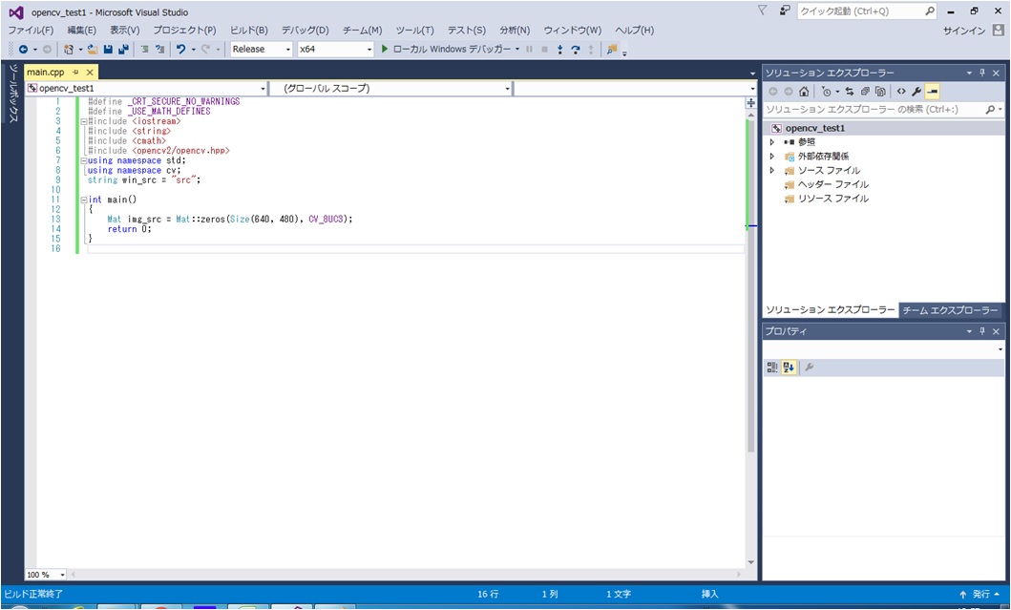Click the クイック起動 search field
The width and height of the screenshot is (1011, 610).
click(866, 11)
